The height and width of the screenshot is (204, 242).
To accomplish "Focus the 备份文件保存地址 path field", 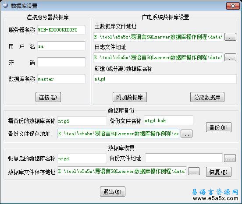I will click(x=118, y=134).
